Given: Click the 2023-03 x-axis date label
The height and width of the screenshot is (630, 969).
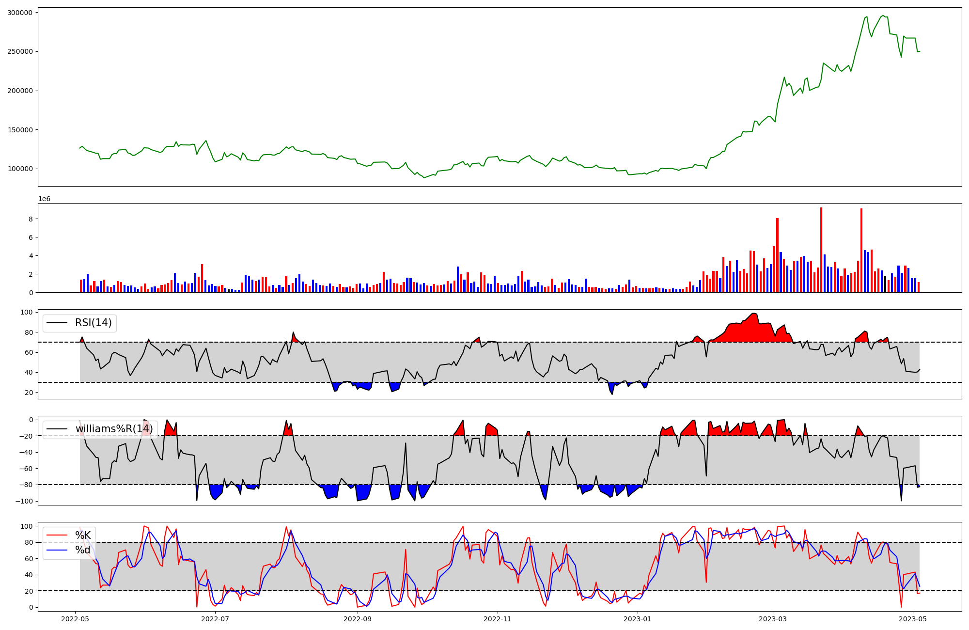Looking at the screenshot, I should point(773,618).
